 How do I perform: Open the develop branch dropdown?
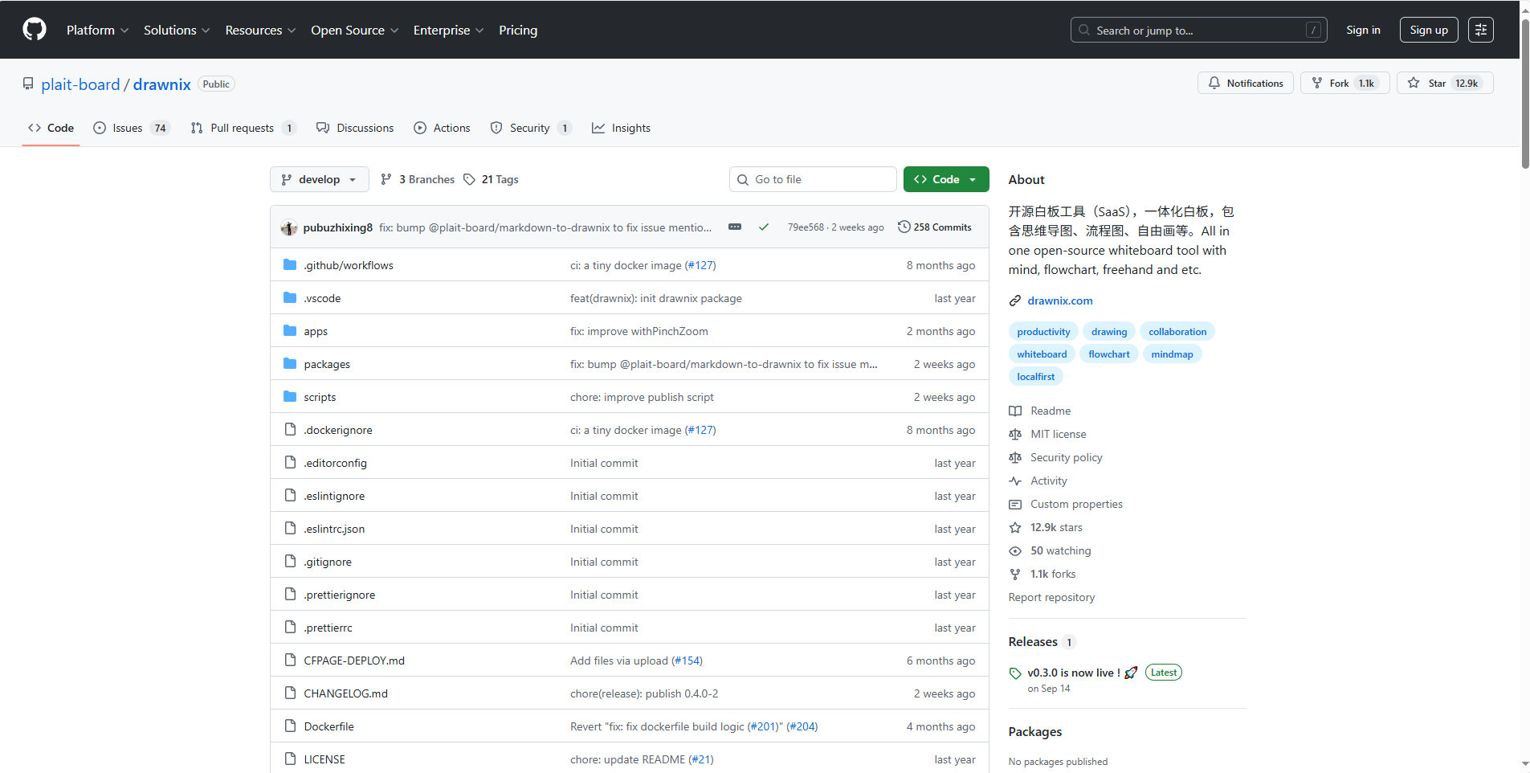[319, 179]
